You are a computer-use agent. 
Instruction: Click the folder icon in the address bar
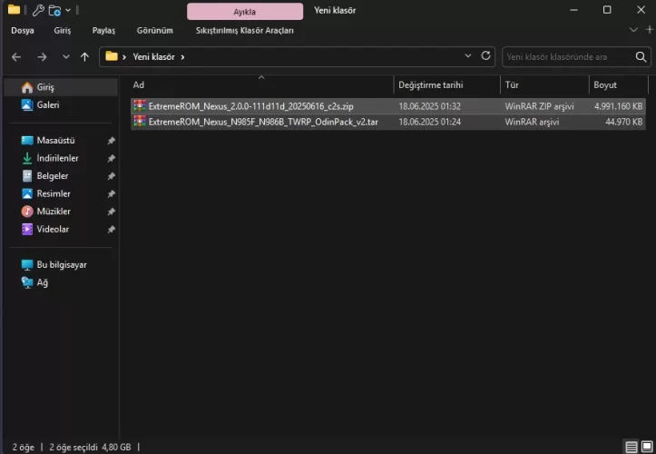coord(112,56)
